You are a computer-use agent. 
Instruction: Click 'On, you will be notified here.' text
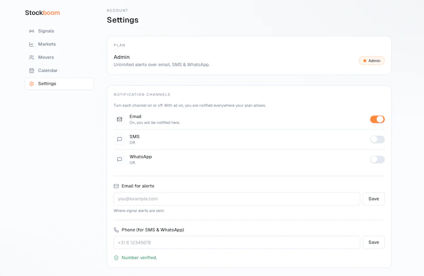point(155,123)
